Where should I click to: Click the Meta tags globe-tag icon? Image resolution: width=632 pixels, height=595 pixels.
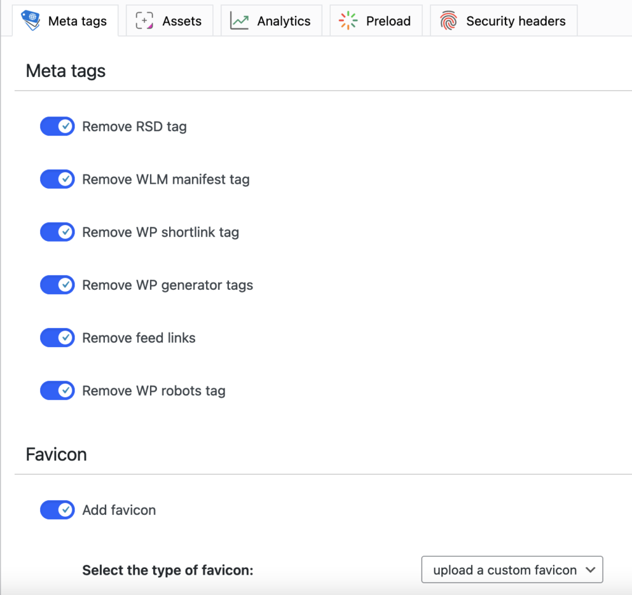click(31, 20)
